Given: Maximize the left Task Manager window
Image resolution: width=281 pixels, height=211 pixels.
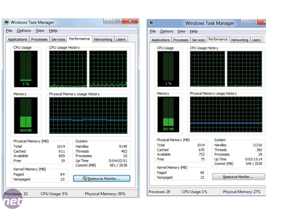Looking at the screenshot, I should 117,21.
